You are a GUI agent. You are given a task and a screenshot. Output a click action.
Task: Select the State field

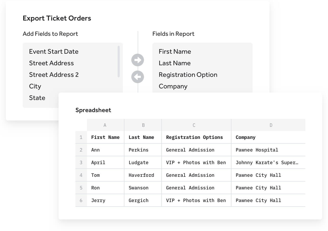tap(37, 98)
